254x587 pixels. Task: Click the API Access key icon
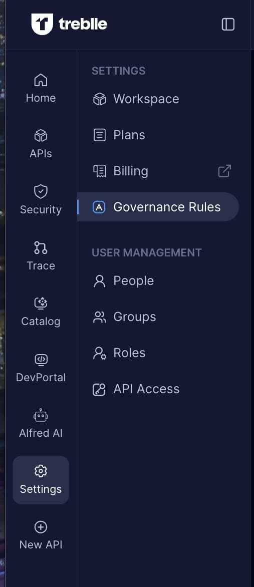(x=99, y=389)
